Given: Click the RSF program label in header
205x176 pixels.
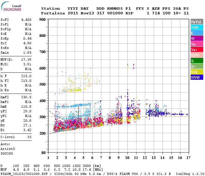Looking at the screenshot, I should pyautogui.click(x=129, y=13).
